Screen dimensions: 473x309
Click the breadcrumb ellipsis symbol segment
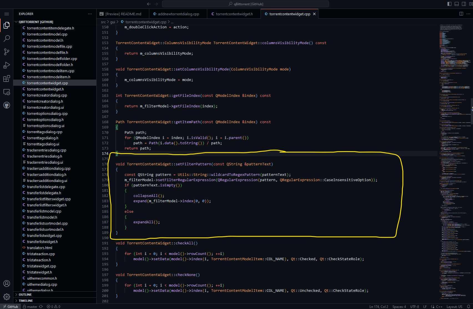tap(172, 22)
